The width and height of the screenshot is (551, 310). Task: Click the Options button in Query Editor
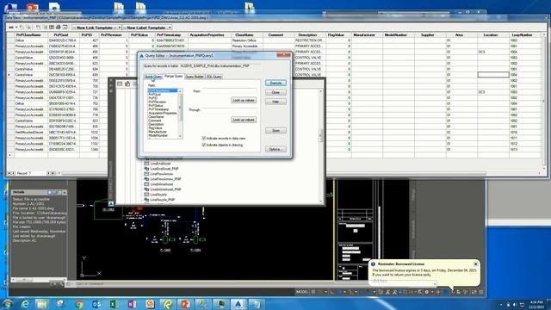tap(275, 149)
